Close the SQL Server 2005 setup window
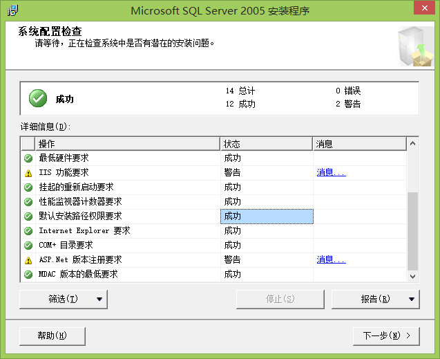Viewport: 440px width, 359px height. pos(425,8)
